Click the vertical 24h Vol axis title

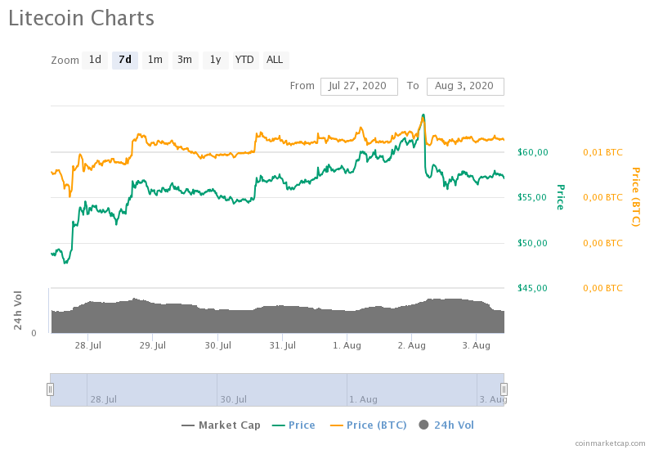[17, 310]
